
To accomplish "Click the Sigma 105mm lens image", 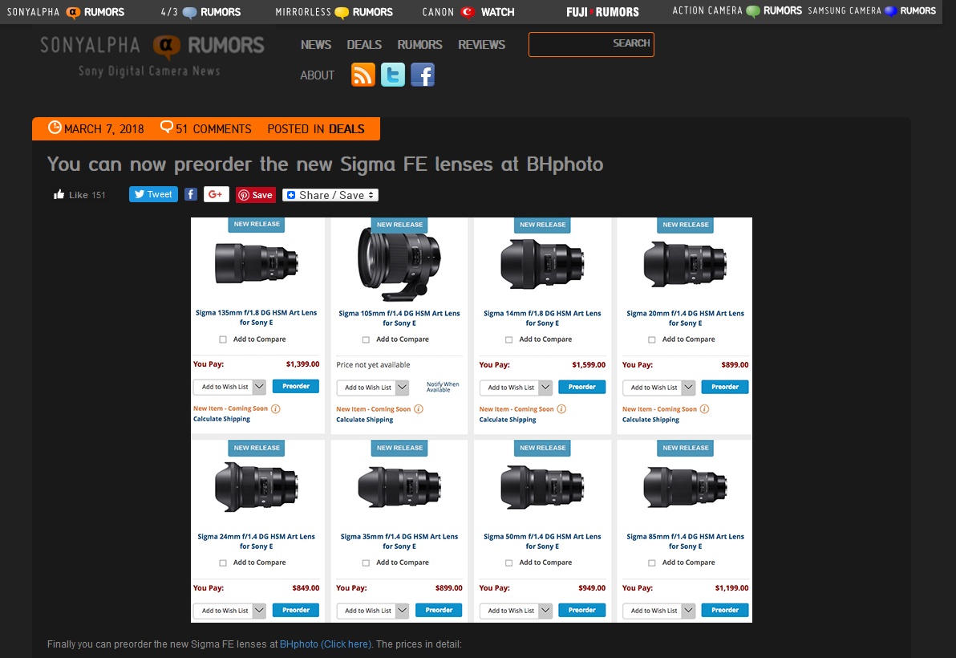I will [399, 265].
